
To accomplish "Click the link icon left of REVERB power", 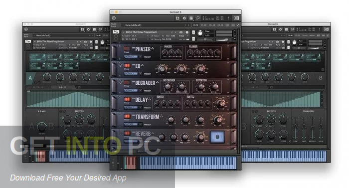I will [121, 133].
